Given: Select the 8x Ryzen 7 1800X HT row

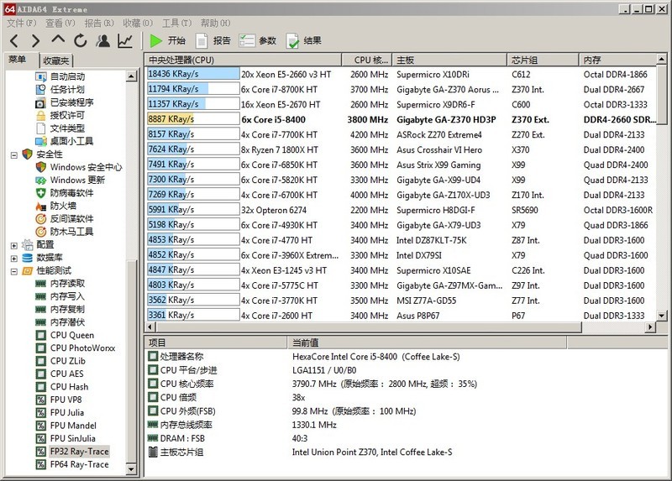Looking at the screenshot, I should (402, 149).
